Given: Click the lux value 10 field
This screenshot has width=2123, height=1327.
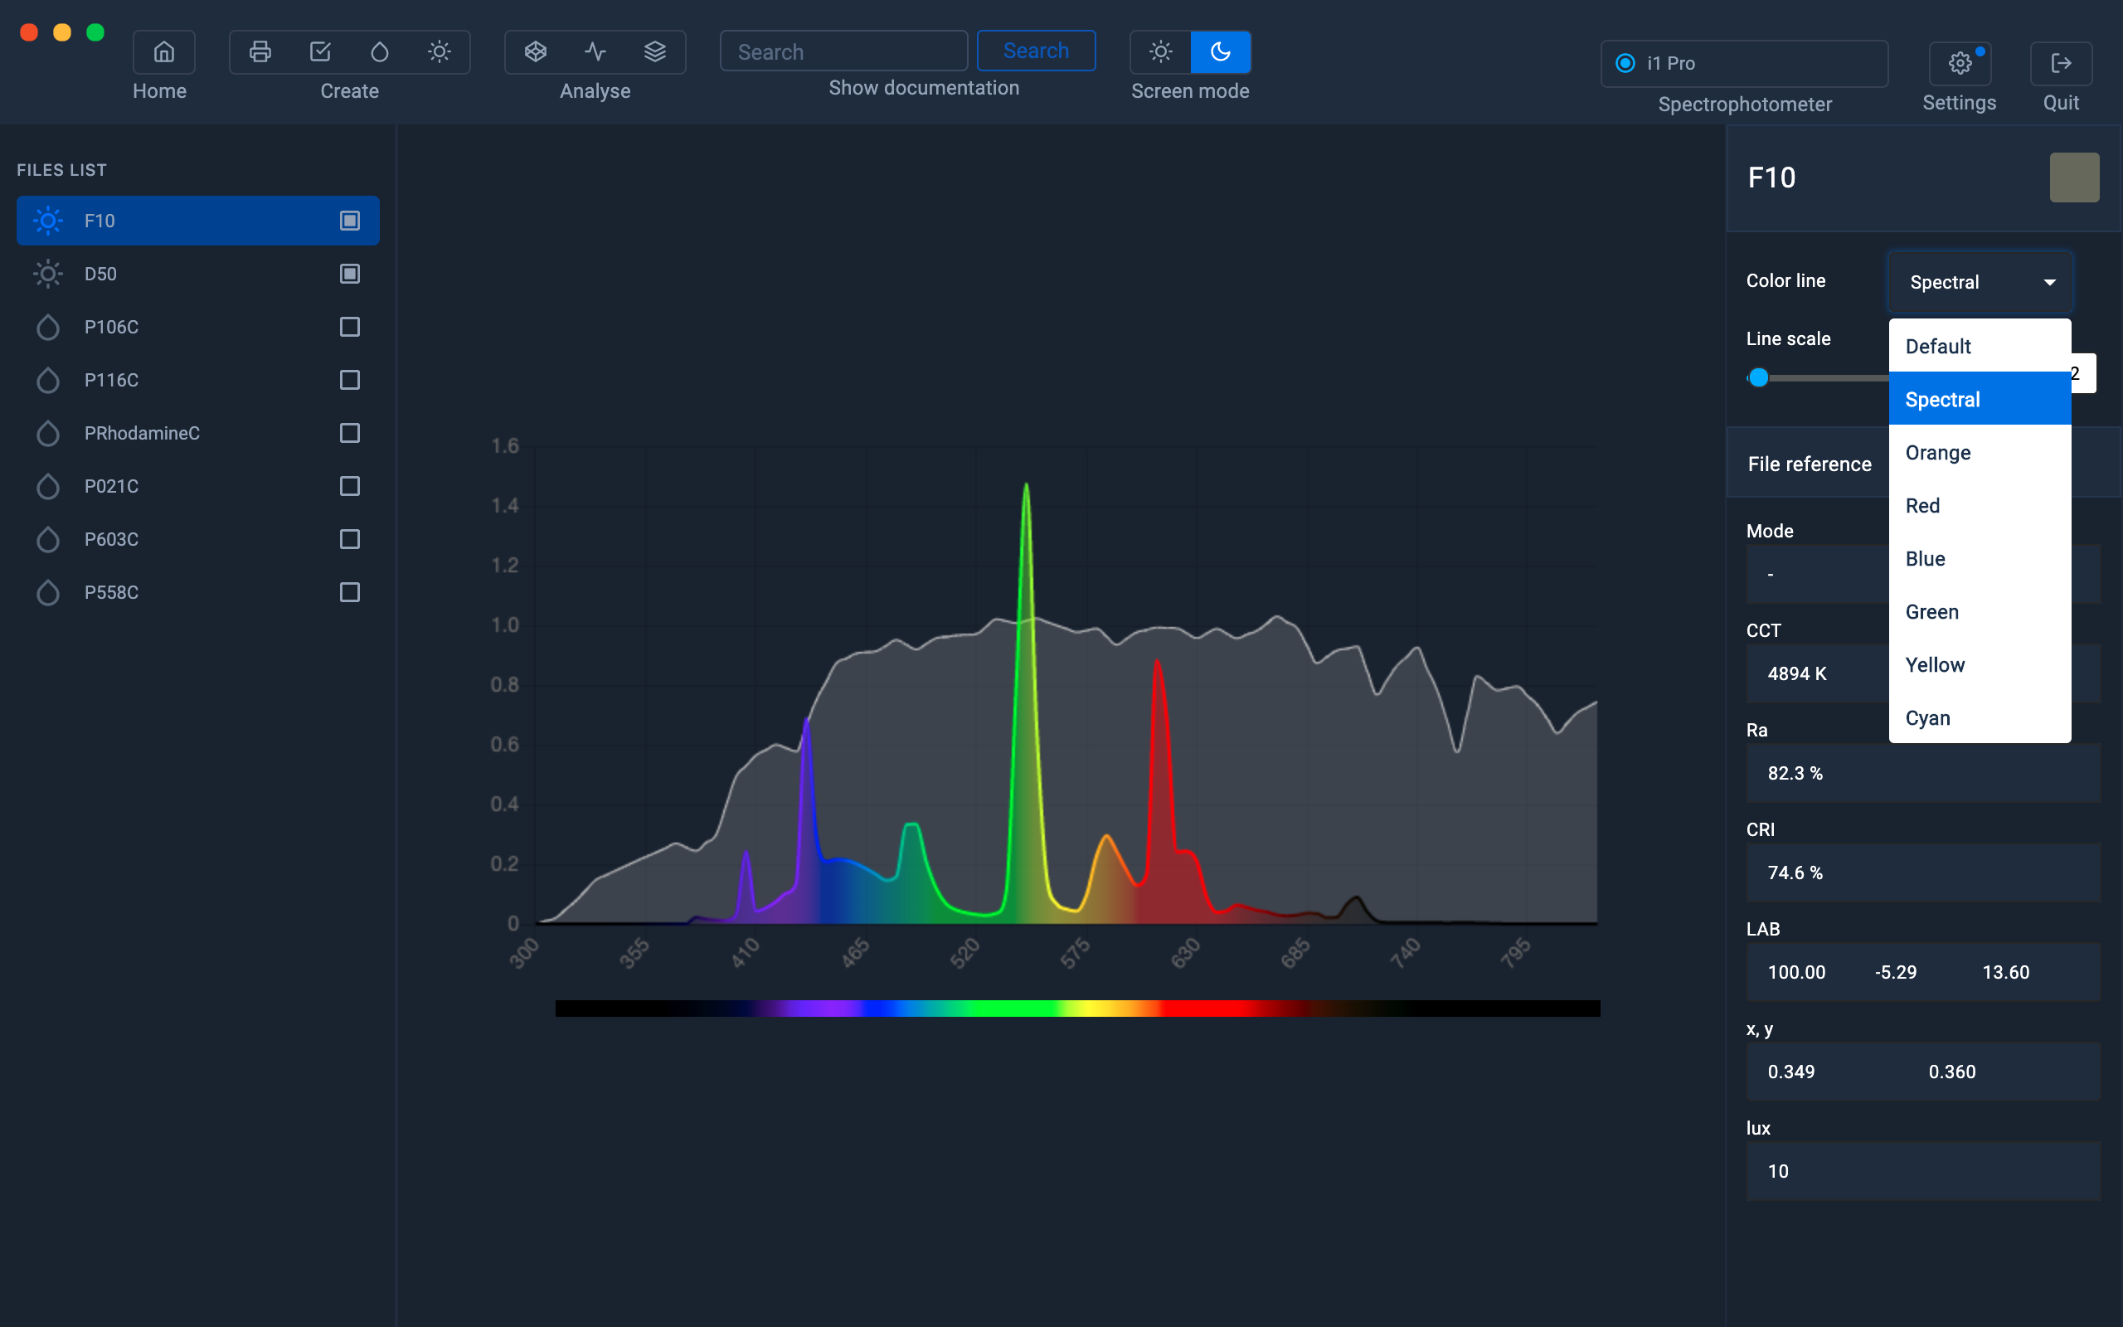Looking at the screenshot, I should click(x=1923, y=1171).
